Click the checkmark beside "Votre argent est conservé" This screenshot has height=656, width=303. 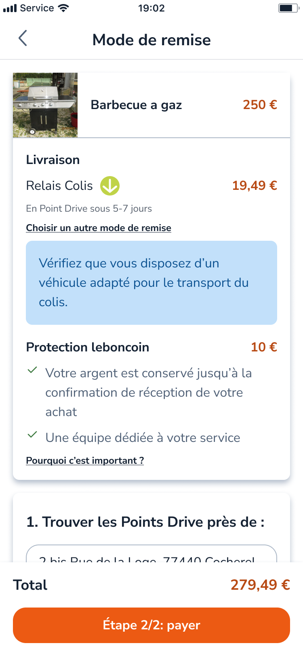[32, 370]
